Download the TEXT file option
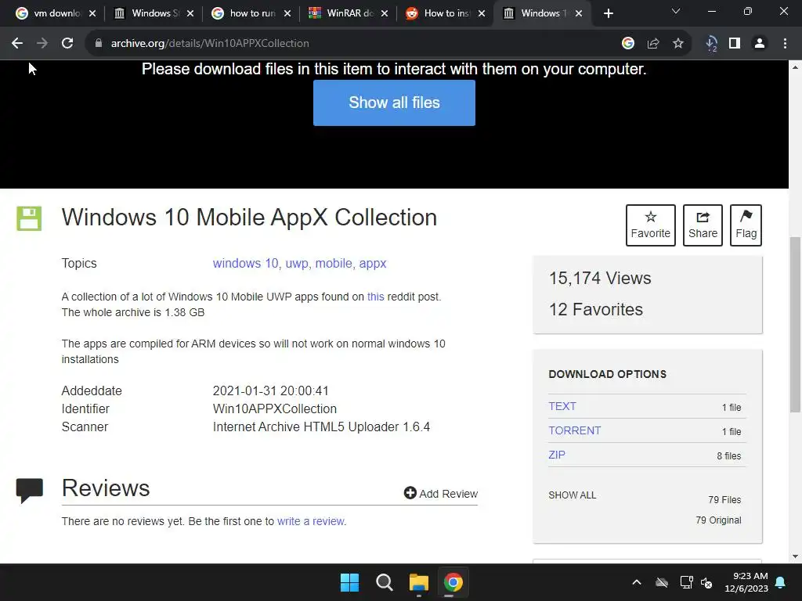The image size is (802, 601). click(x=562, y=406)
